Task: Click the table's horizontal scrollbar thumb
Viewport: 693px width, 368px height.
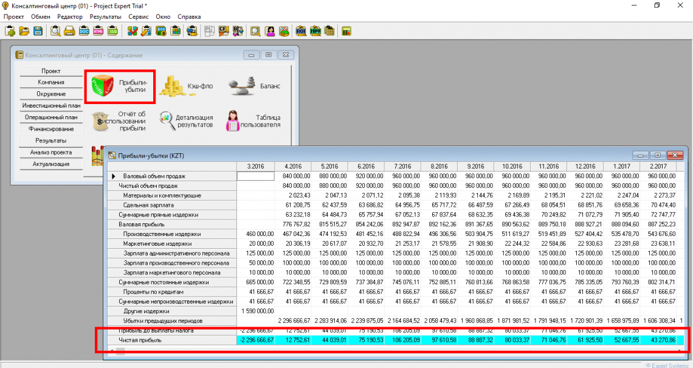Action: coord(120,350)
